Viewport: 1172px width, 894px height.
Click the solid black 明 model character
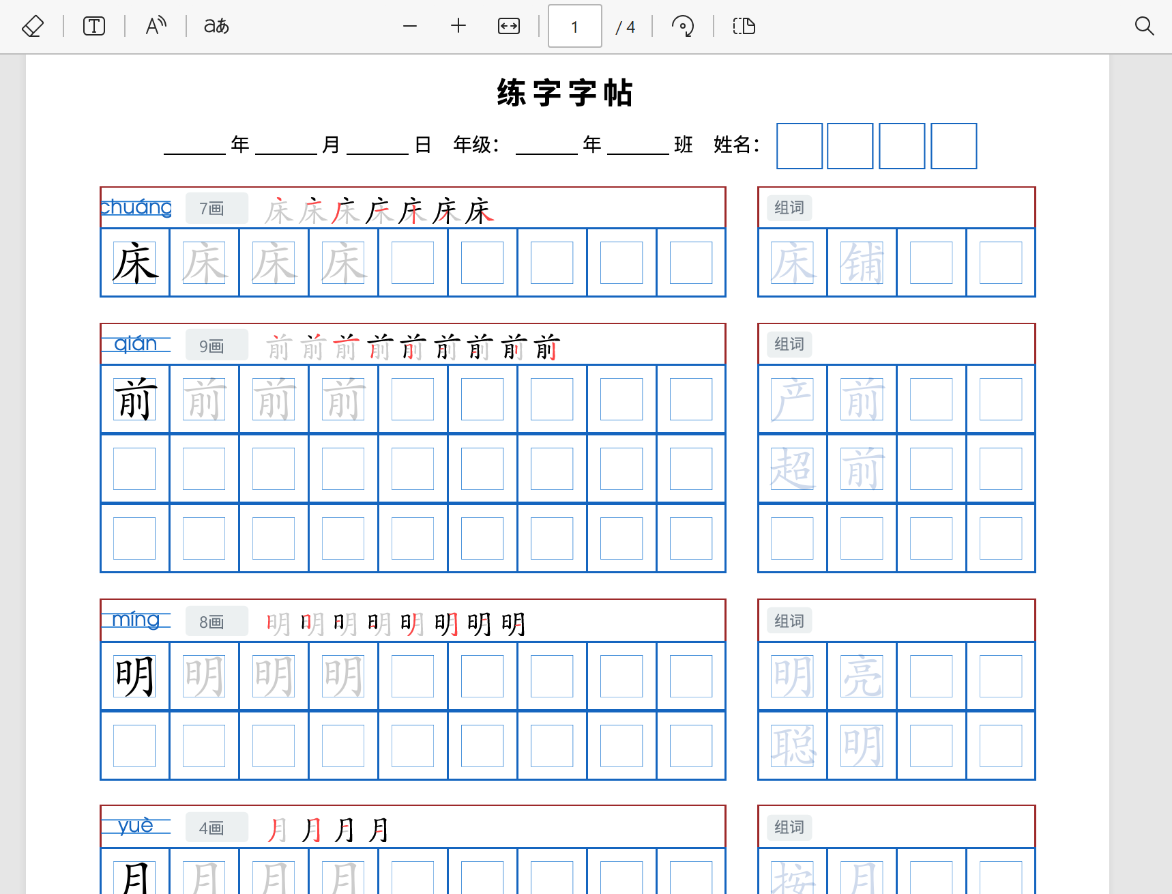(135, 676)
